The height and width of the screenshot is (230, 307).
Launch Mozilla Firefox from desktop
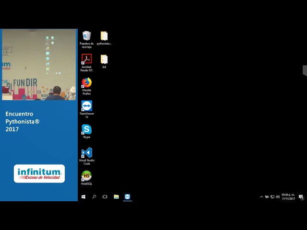coord(86,86)
